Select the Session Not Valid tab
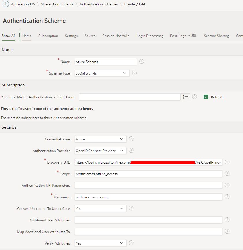Screen dimensions: 243x250 click(116, 36)
